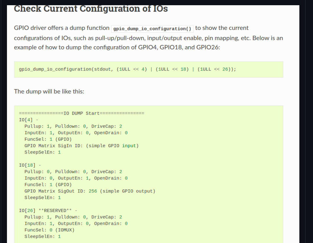The width and height of the screenshot is (313, 243).
Task: Click the 'GPIO Matrix SigIn ID' line
Action: point(82,146)
